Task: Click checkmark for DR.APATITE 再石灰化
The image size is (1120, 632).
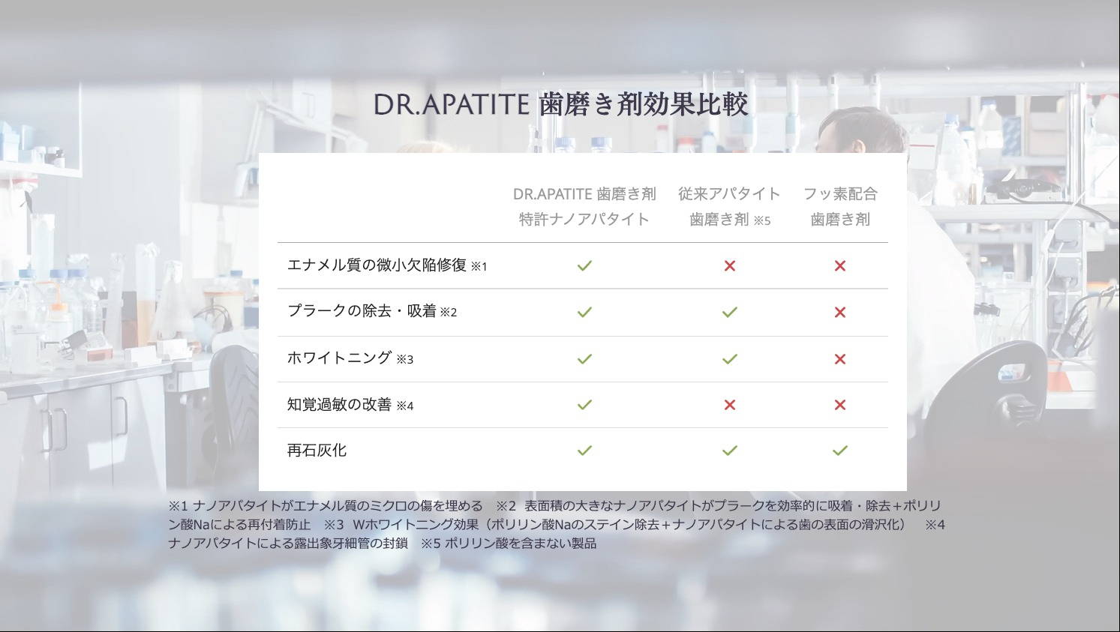Action: click(584, 451)
